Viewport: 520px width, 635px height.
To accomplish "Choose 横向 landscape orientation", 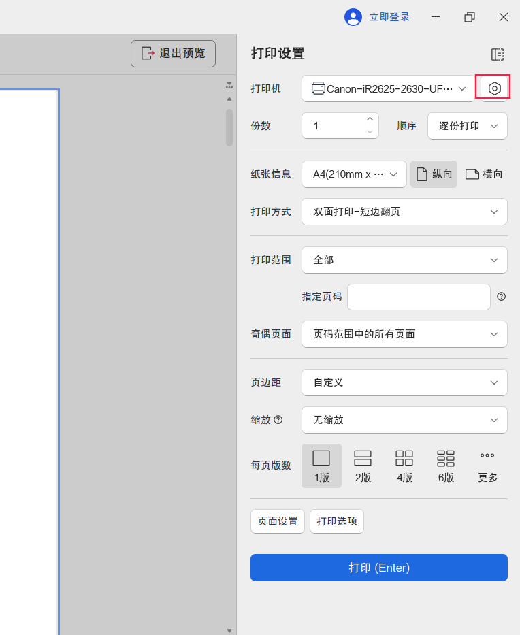I will (x=484, y=174).
